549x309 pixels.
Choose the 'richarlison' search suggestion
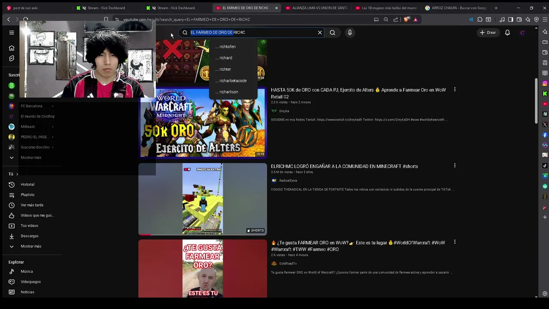point(233,92)
